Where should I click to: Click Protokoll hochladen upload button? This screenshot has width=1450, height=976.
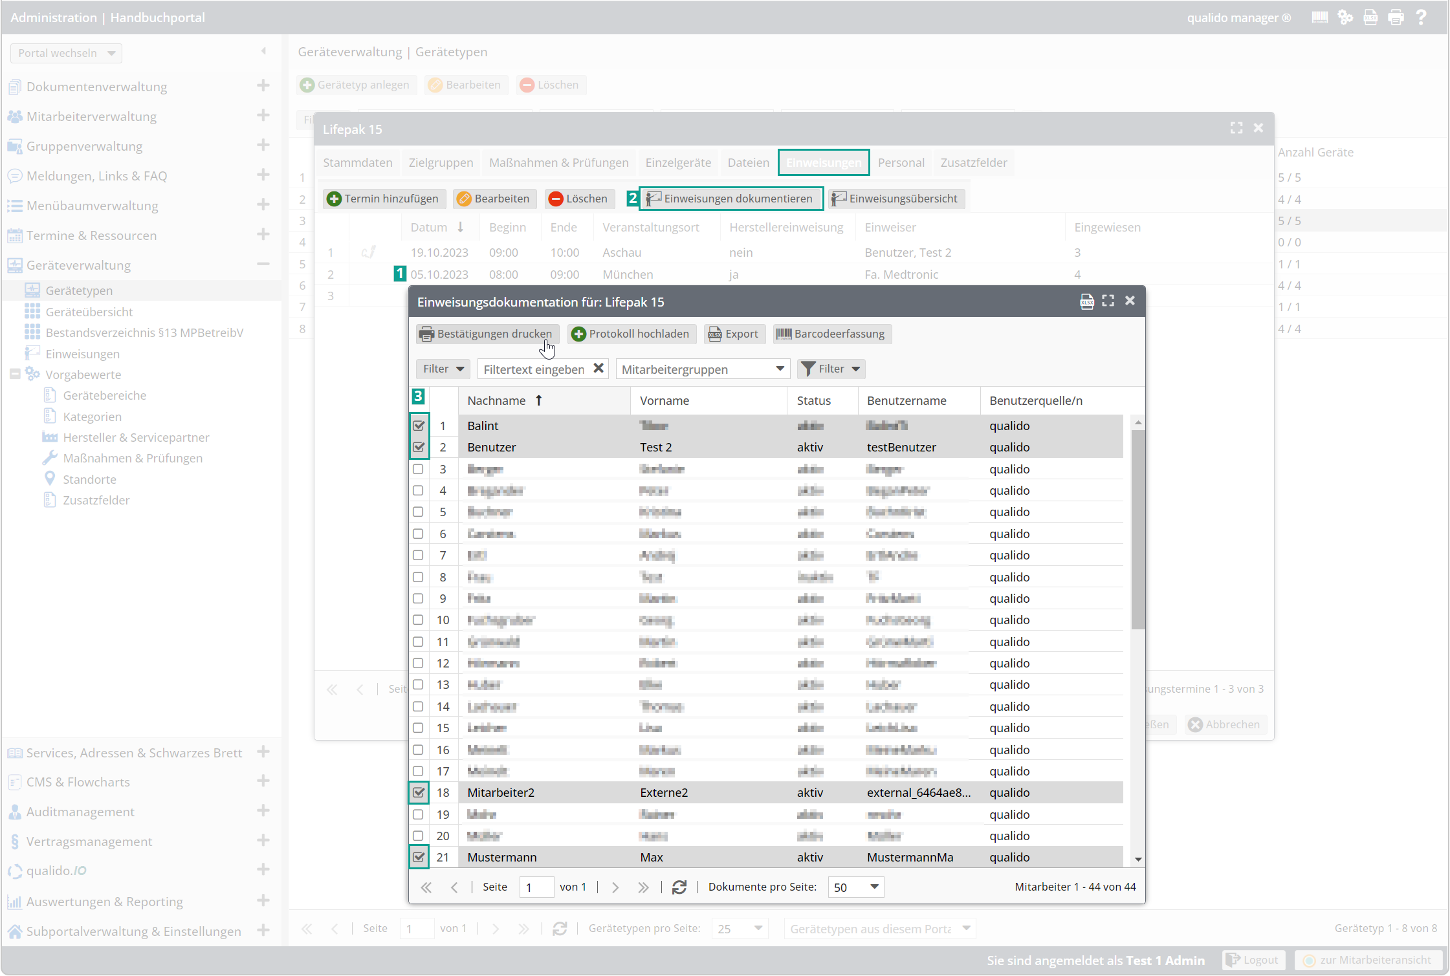click(630, 334)
